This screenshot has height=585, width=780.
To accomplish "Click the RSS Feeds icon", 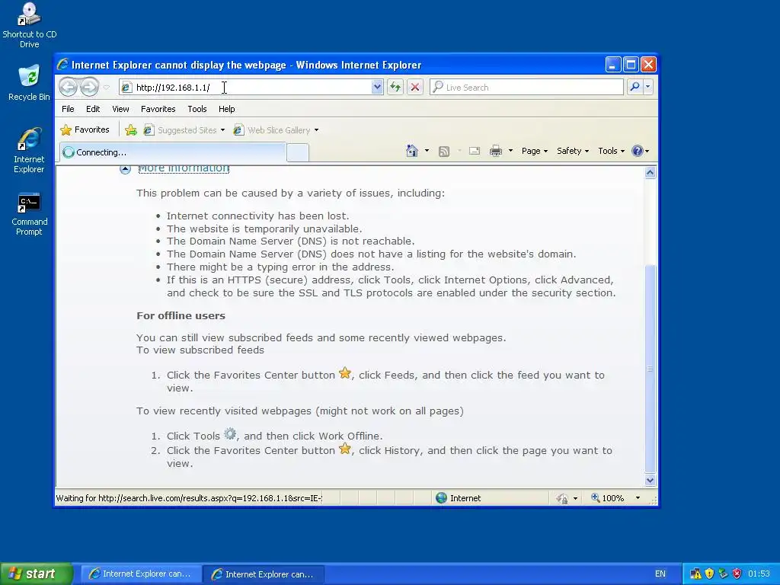I will [444, 152].
